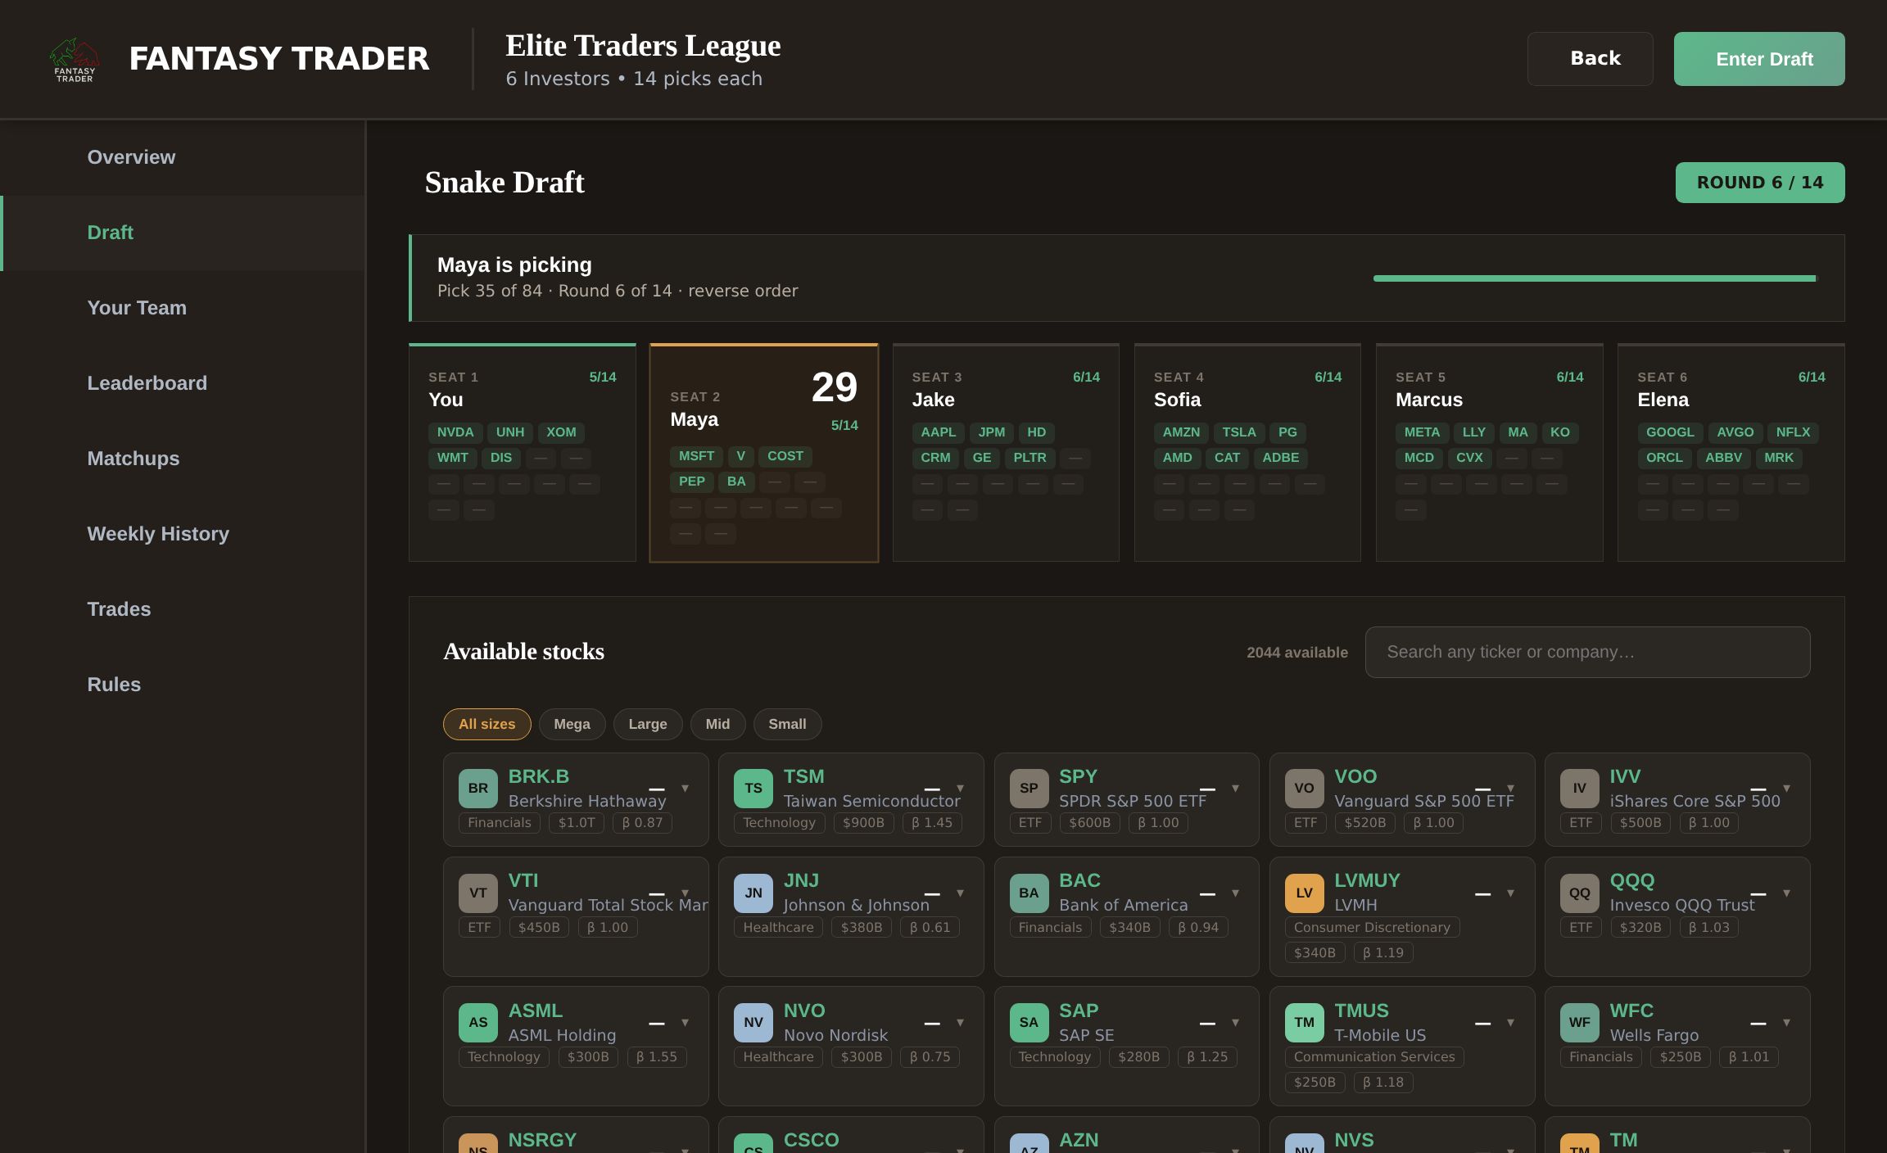This screenshot has height=1153, width=1887.
Task: Expand the JNJ card dropdown arrow
Action: [x=961, y=893]
